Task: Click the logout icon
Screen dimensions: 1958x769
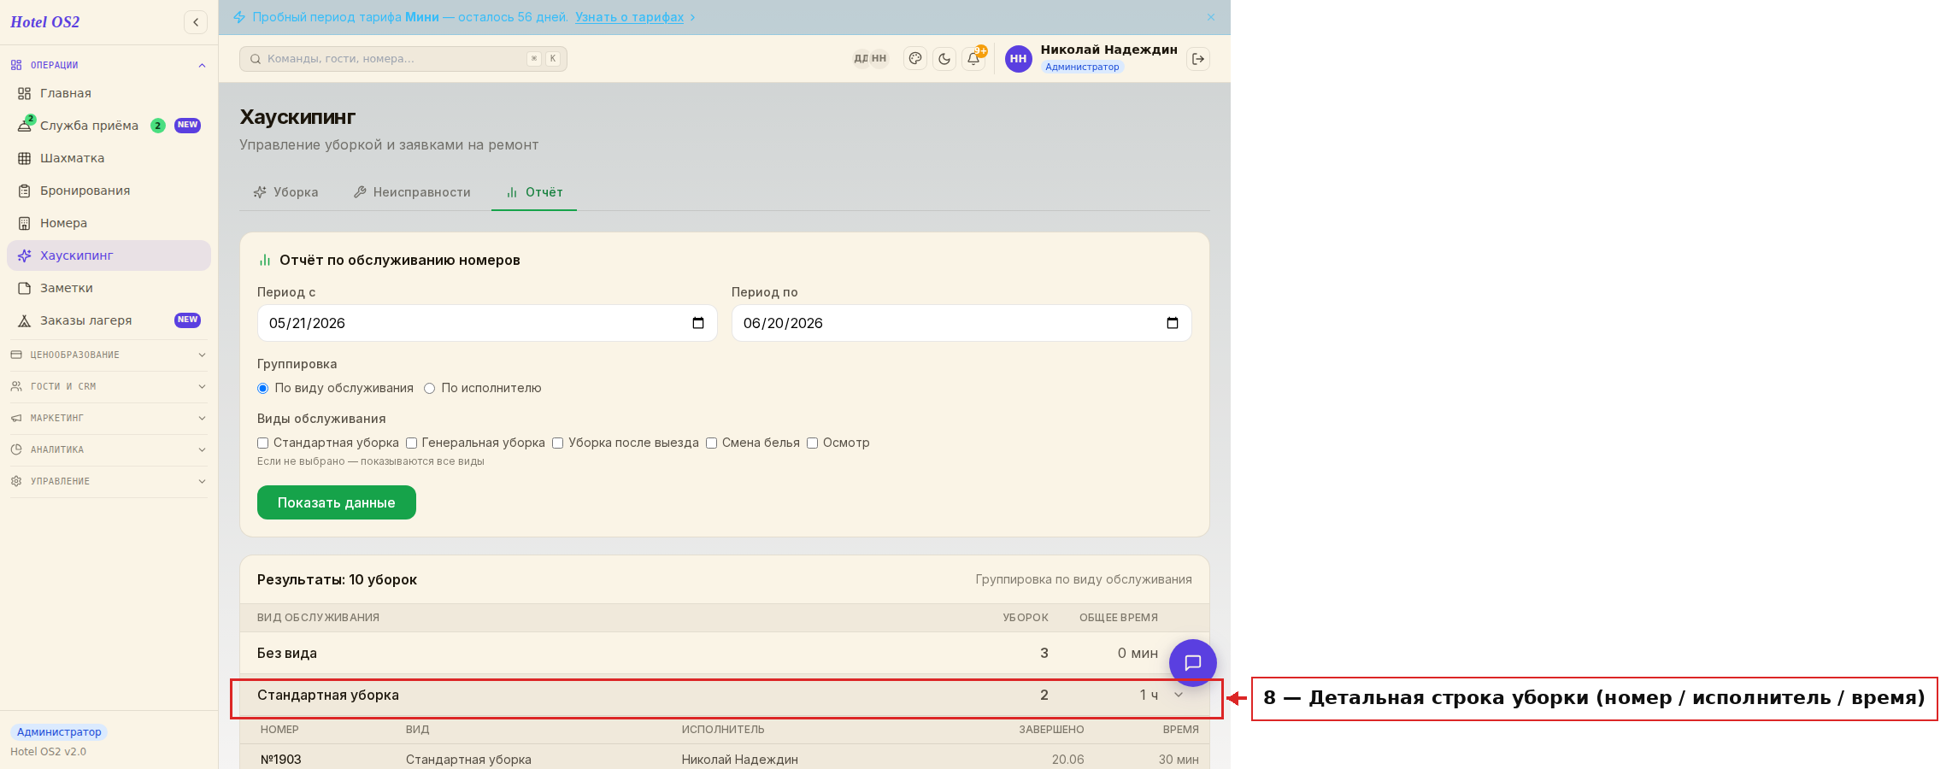Action: click(1198, 59)
